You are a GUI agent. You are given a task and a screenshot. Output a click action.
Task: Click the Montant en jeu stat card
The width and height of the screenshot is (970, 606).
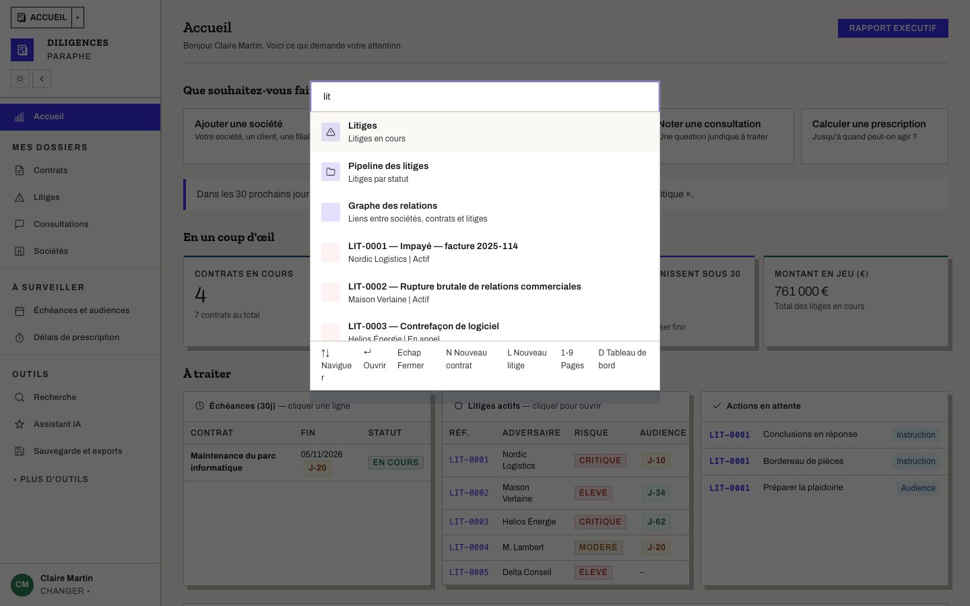click(855, 301)
